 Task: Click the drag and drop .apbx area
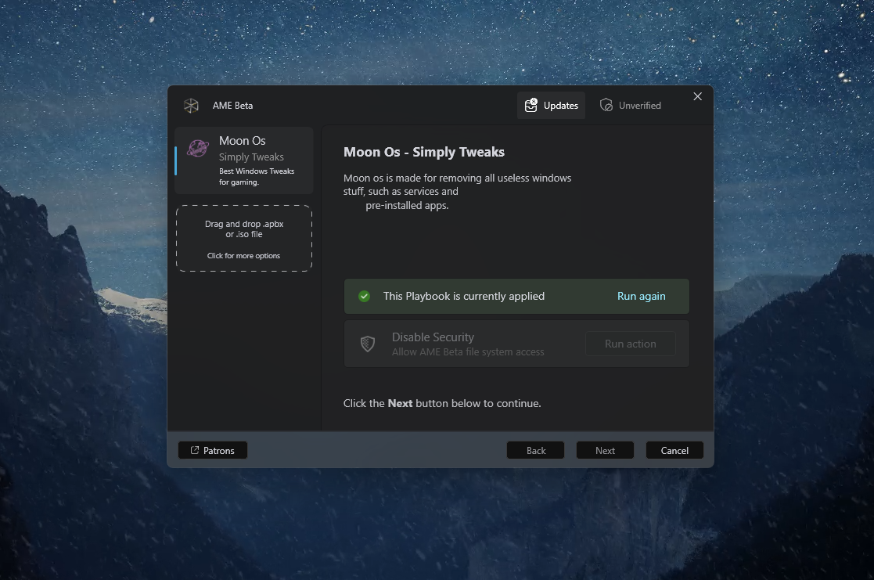244,239
